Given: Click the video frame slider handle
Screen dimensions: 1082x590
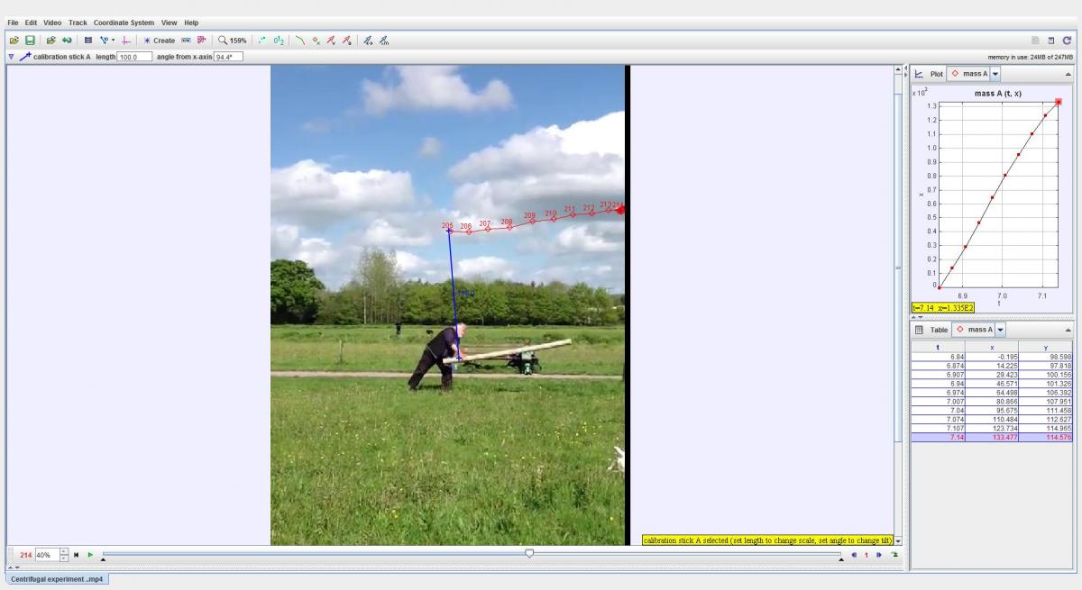Looking at the screenshot, I should coord(529,554).
